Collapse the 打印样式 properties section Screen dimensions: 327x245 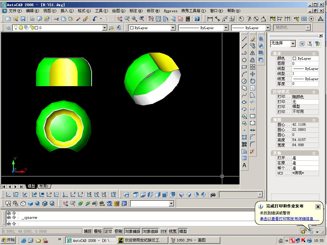coord(314,92)
